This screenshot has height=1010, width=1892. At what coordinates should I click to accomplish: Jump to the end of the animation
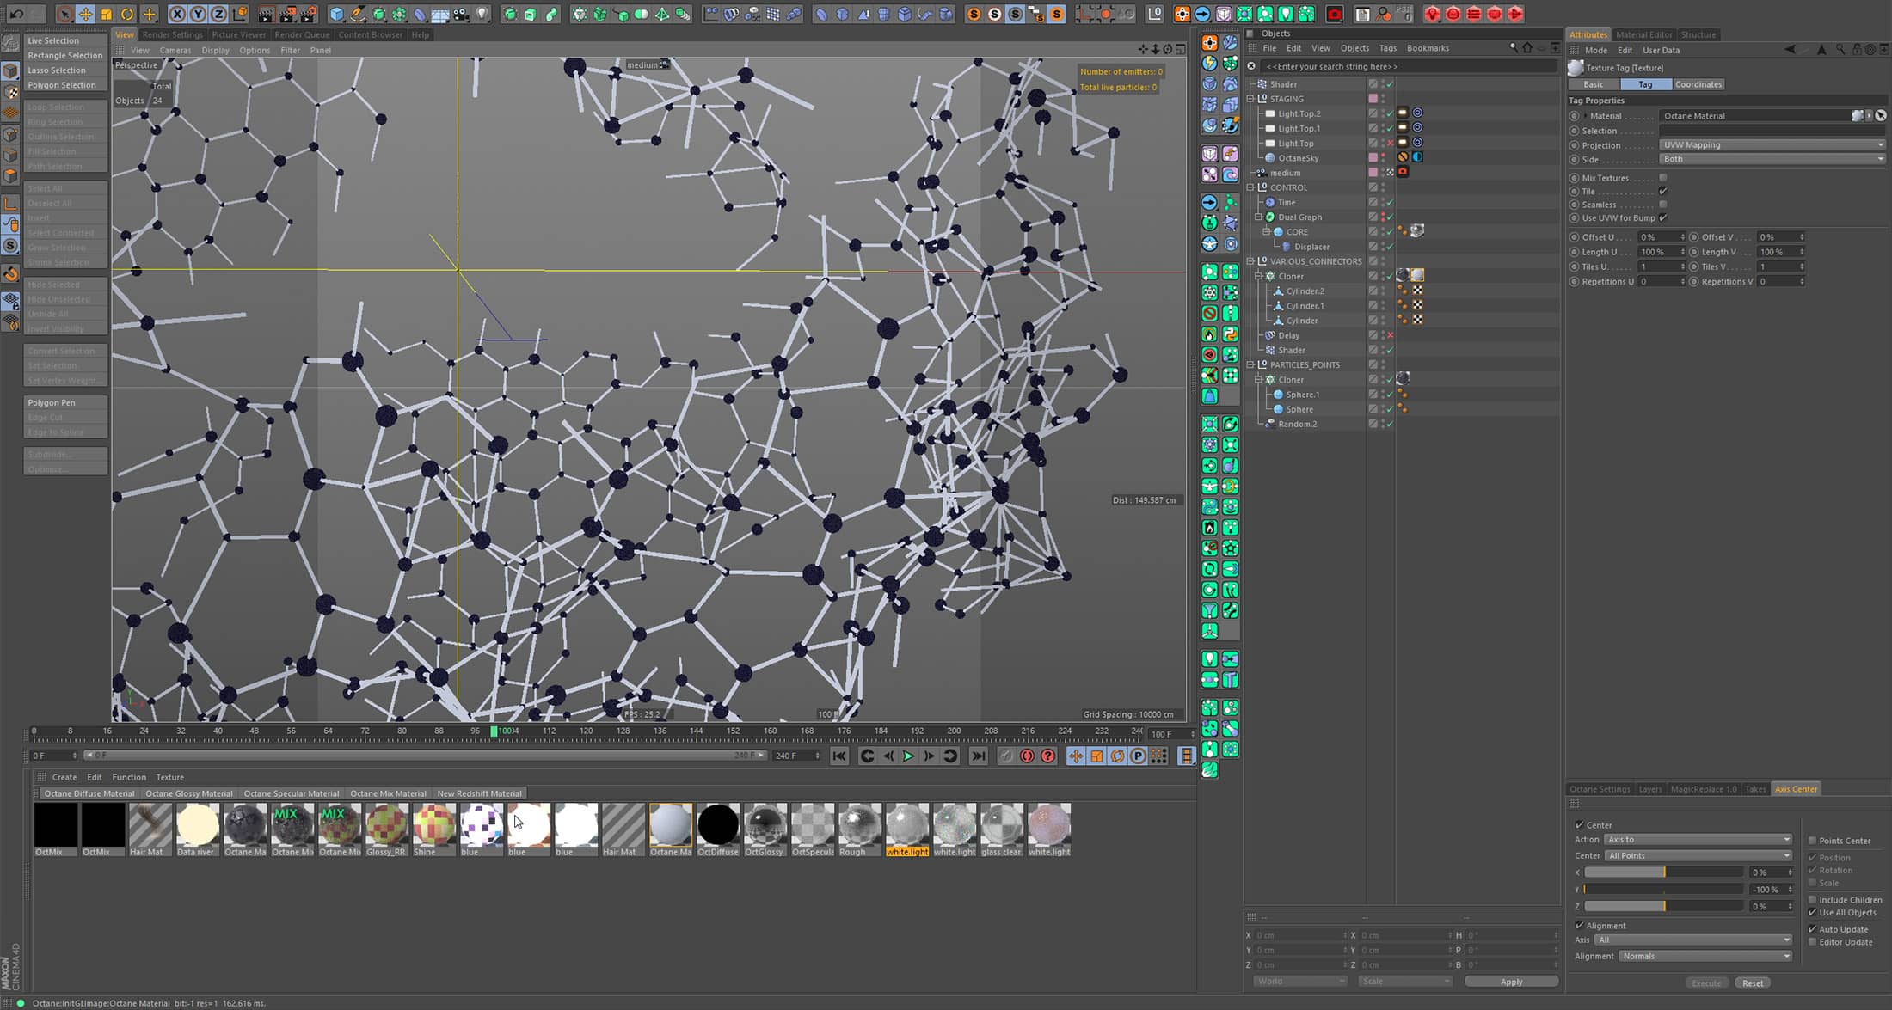click(x=978, y=756)
